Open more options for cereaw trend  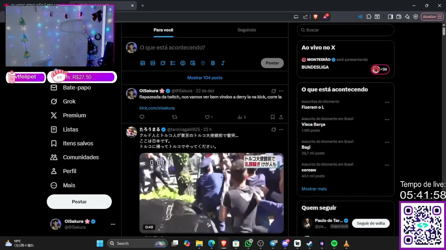pos(387,165)
